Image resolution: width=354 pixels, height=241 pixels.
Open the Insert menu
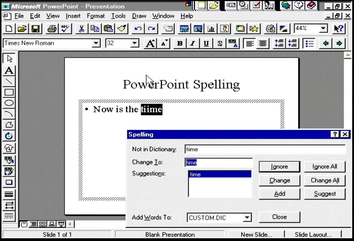[x=73, y=16]
